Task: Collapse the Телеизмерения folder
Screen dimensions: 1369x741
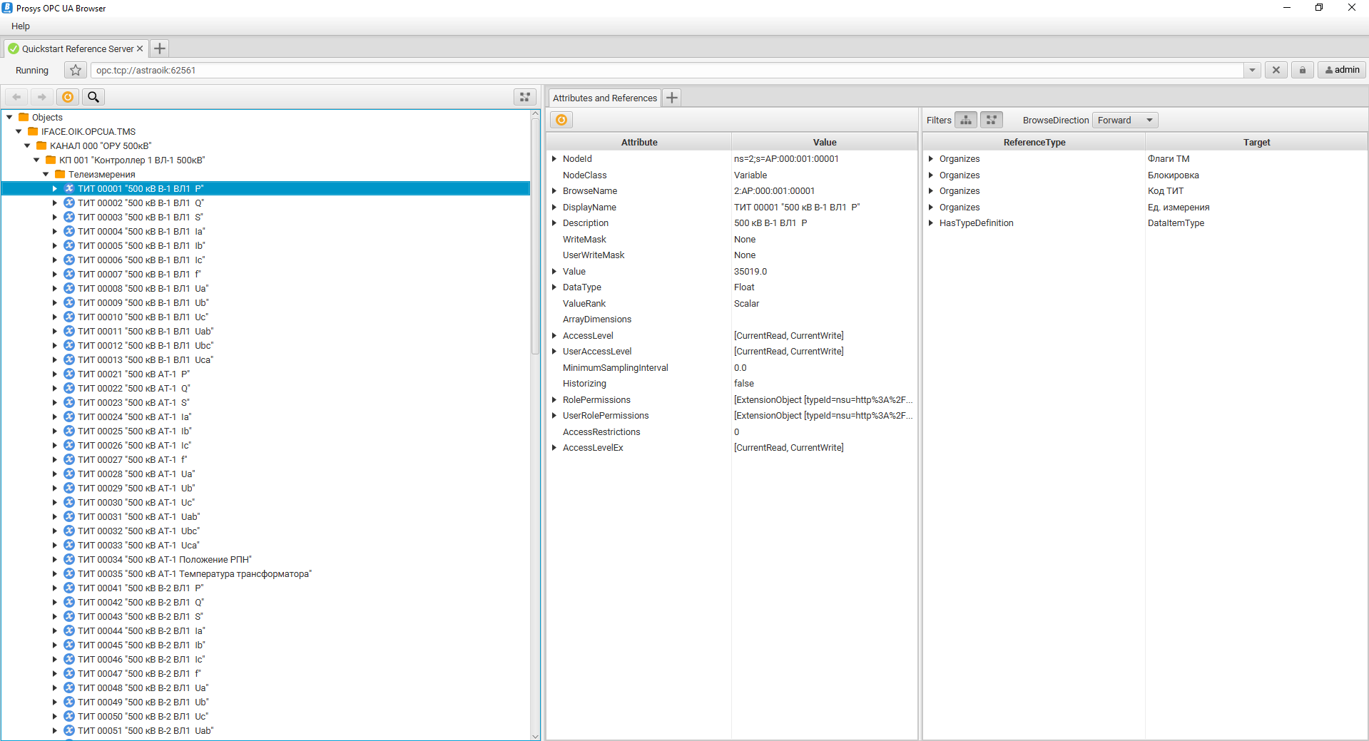Action: (x=45, y=174)
